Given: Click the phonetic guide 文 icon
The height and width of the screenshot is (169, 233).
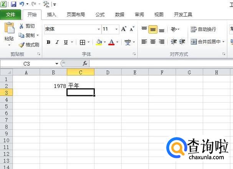Looking at the screenshot, I should [x=128, y=42].
